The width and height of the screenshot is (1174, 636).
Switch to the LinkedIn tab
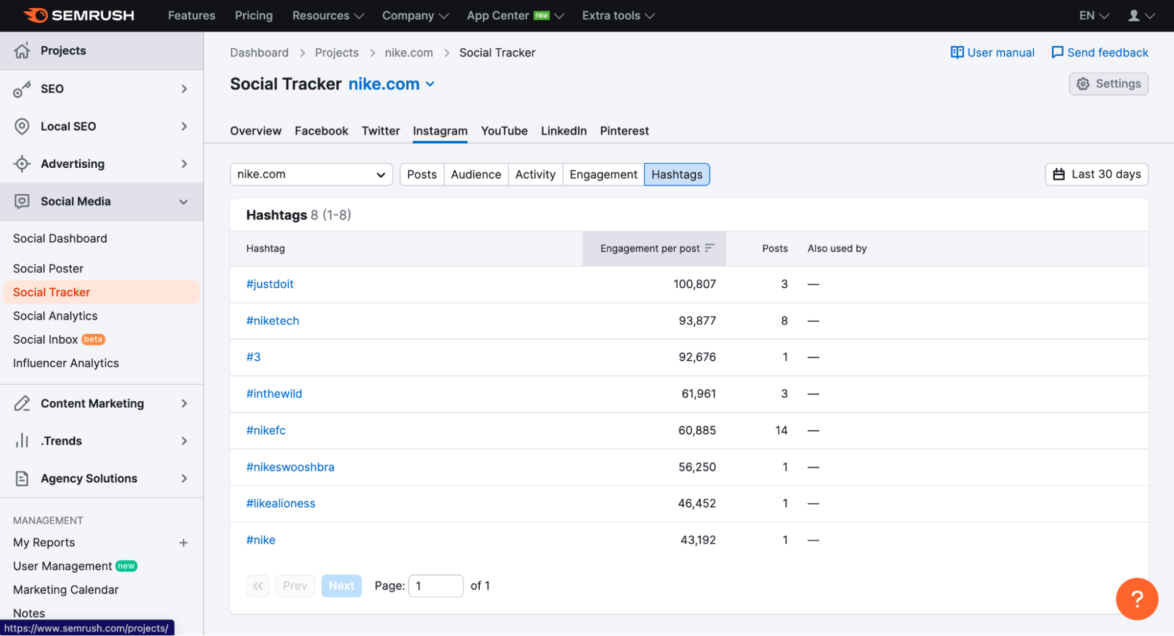click(563, 131)
